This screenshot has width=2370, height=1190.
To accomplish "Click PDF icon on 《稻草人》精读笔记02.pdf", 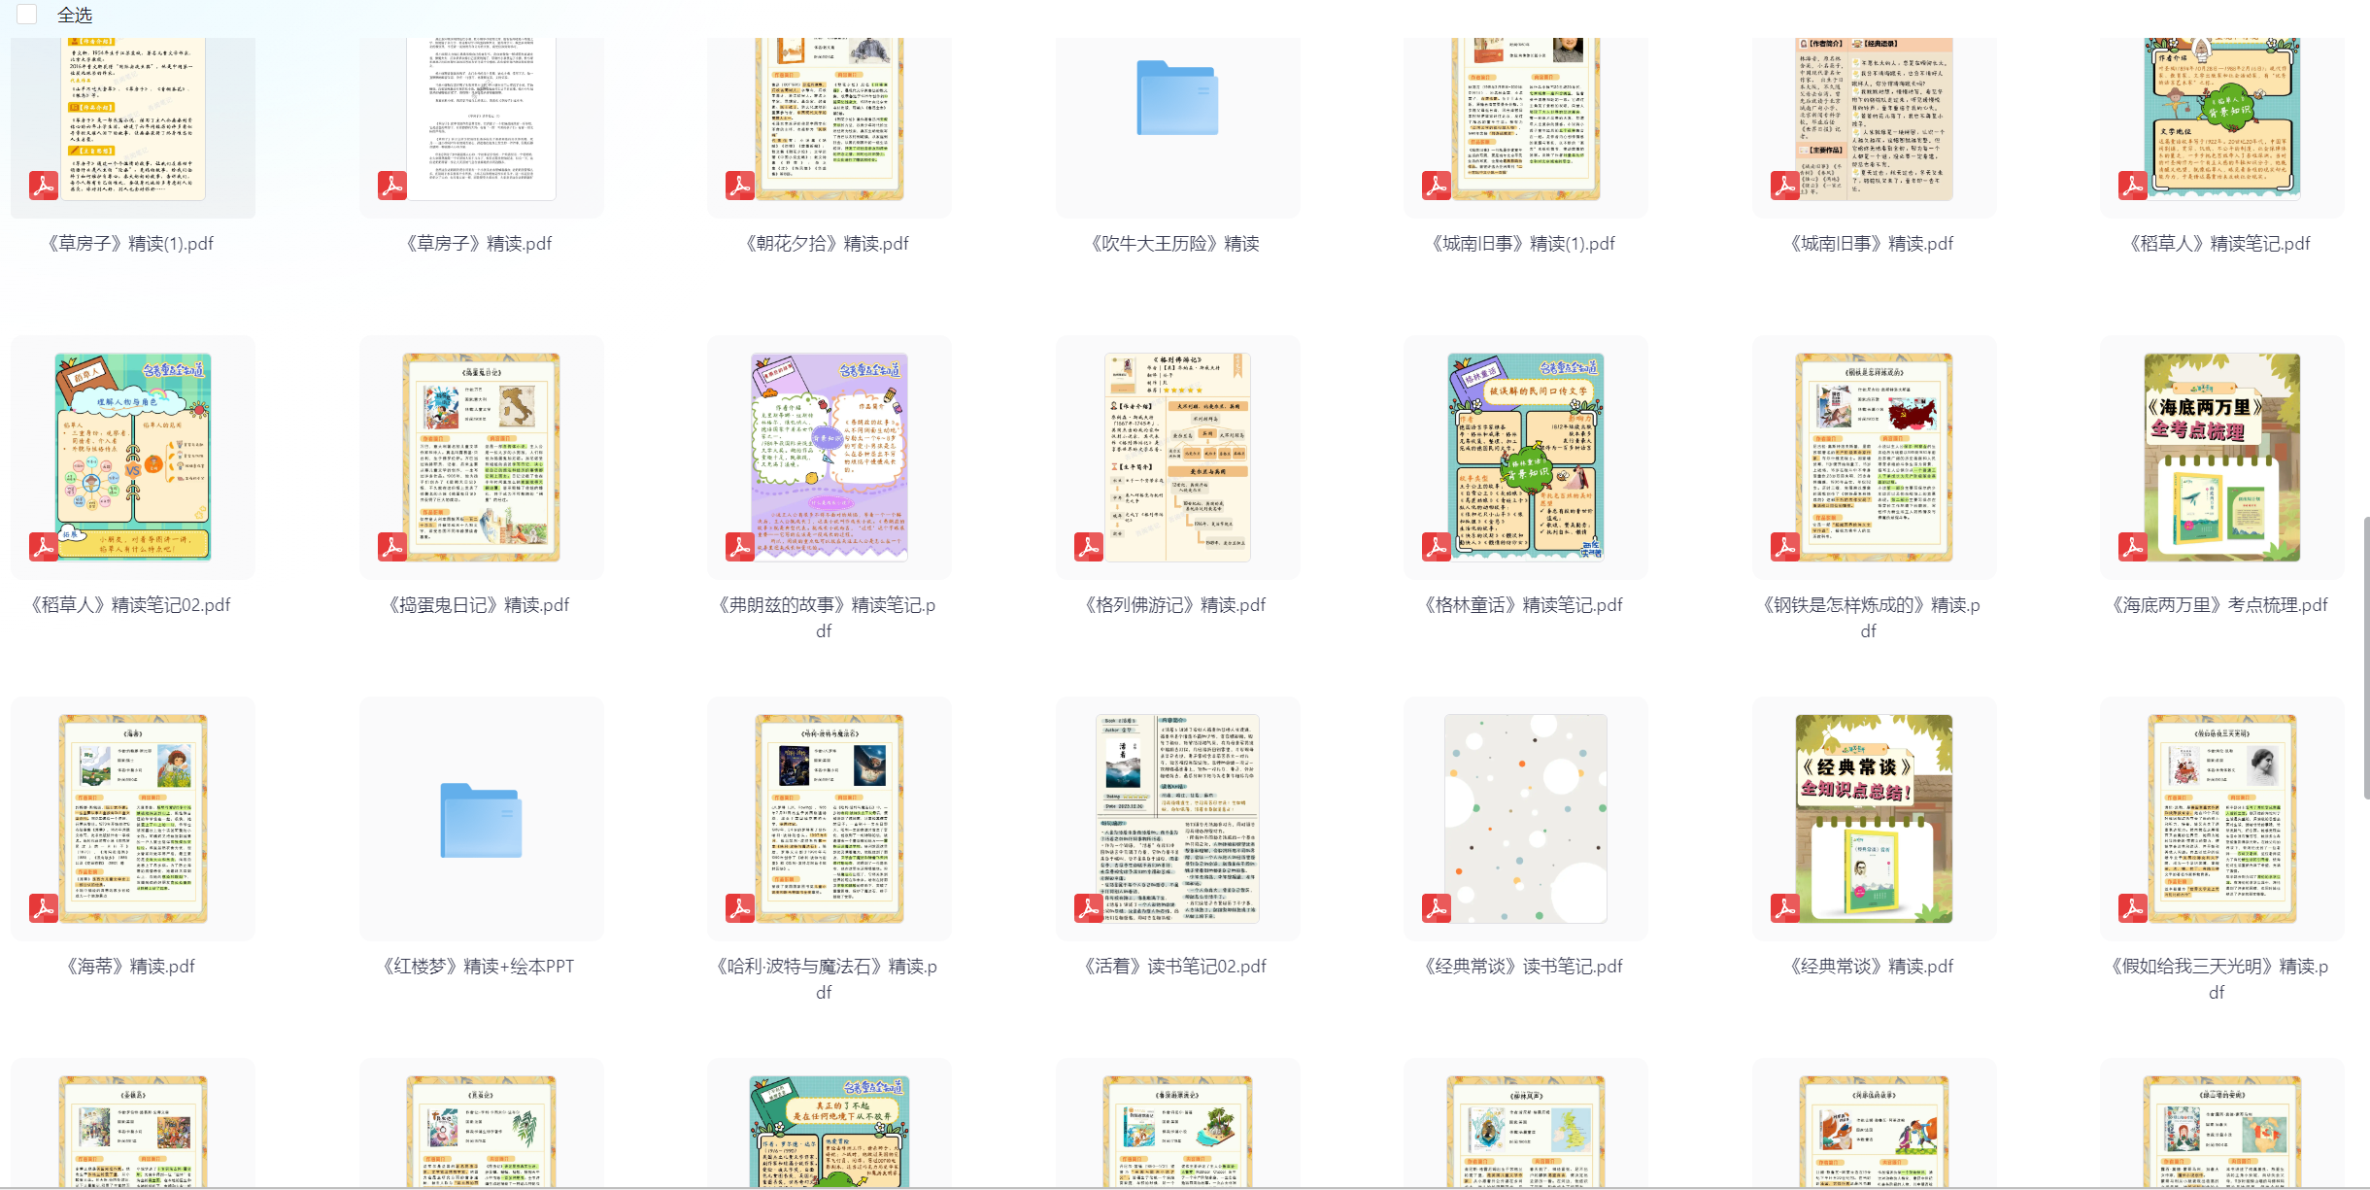I will (x=44, y=547).
